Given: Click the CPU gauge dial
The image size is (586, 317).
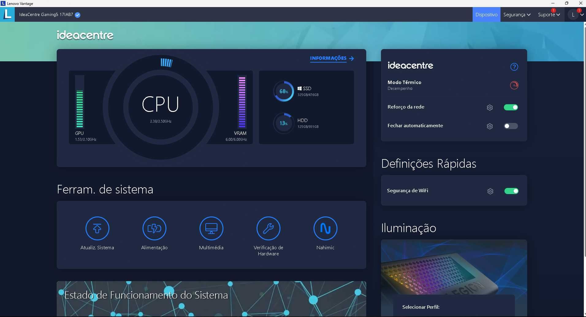Looking at the screenshot, I should [x=161, y=107].
